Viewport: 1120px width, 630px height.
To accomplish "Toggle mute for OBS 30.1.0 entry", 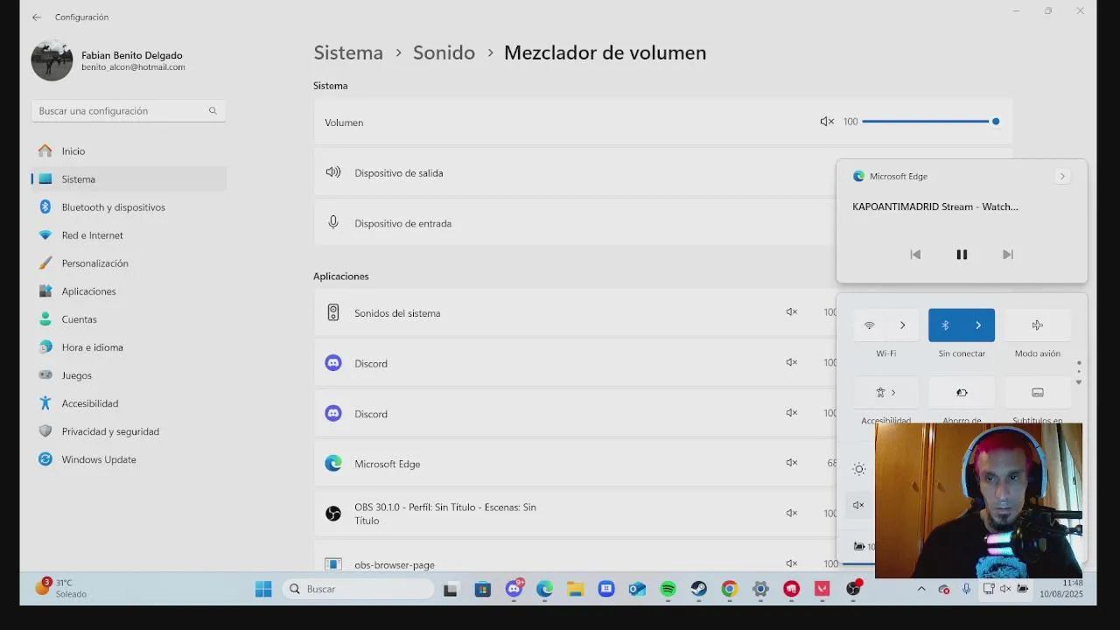I will [792, 513].
